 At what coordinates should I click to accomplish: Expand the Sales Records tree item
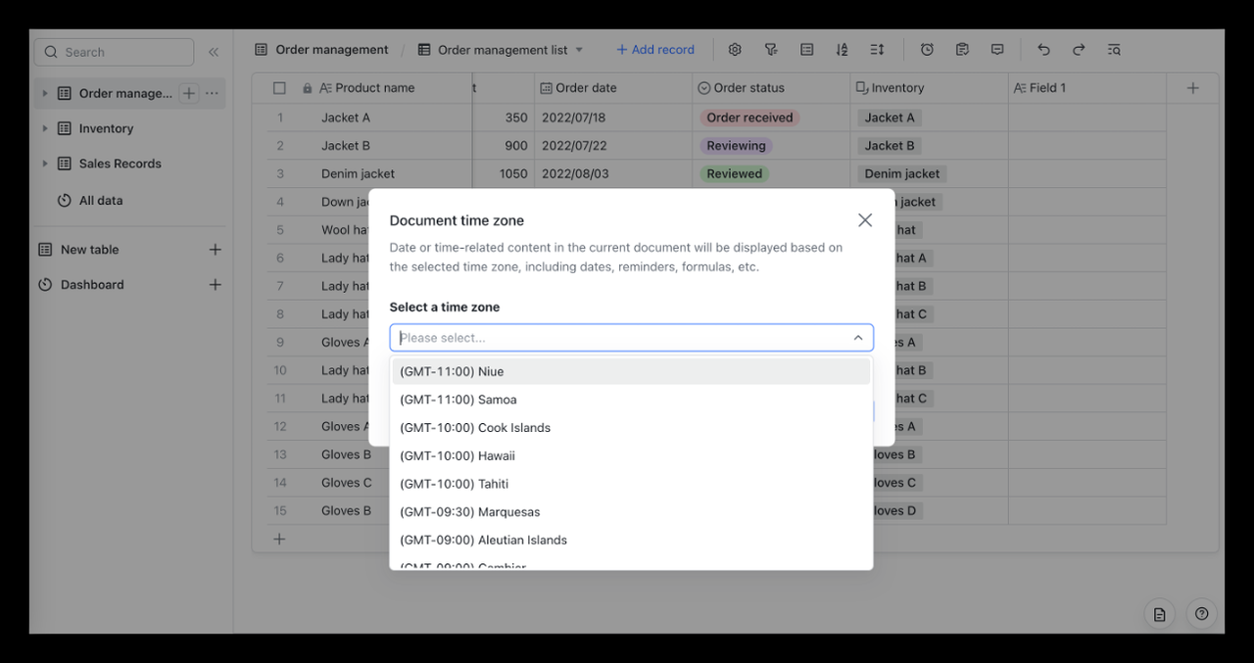pyautogui.click(x=44, y=164)
